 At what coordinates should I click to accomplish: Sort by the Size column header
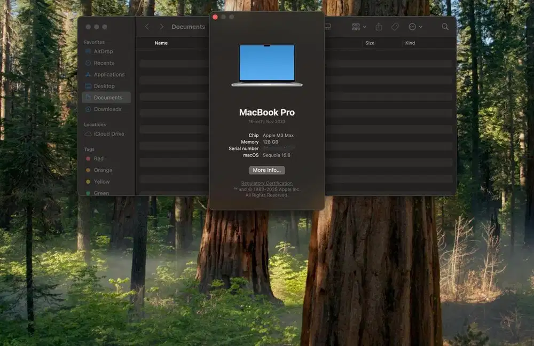pos(370,43)
